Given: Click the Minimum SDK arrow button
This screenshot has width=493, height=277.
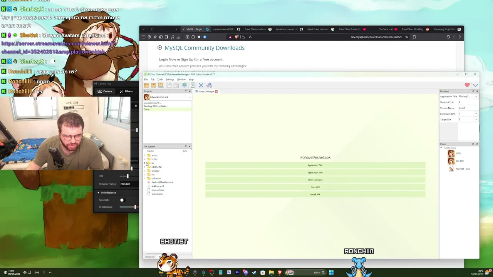Looking at the screenshot, I should click(x=476, y=114).
